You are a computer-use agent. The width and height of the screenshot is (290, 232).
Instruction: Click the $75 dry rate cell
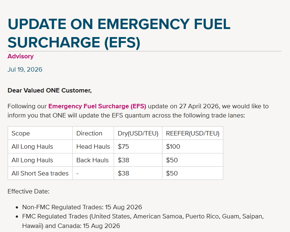pos(138,146)
